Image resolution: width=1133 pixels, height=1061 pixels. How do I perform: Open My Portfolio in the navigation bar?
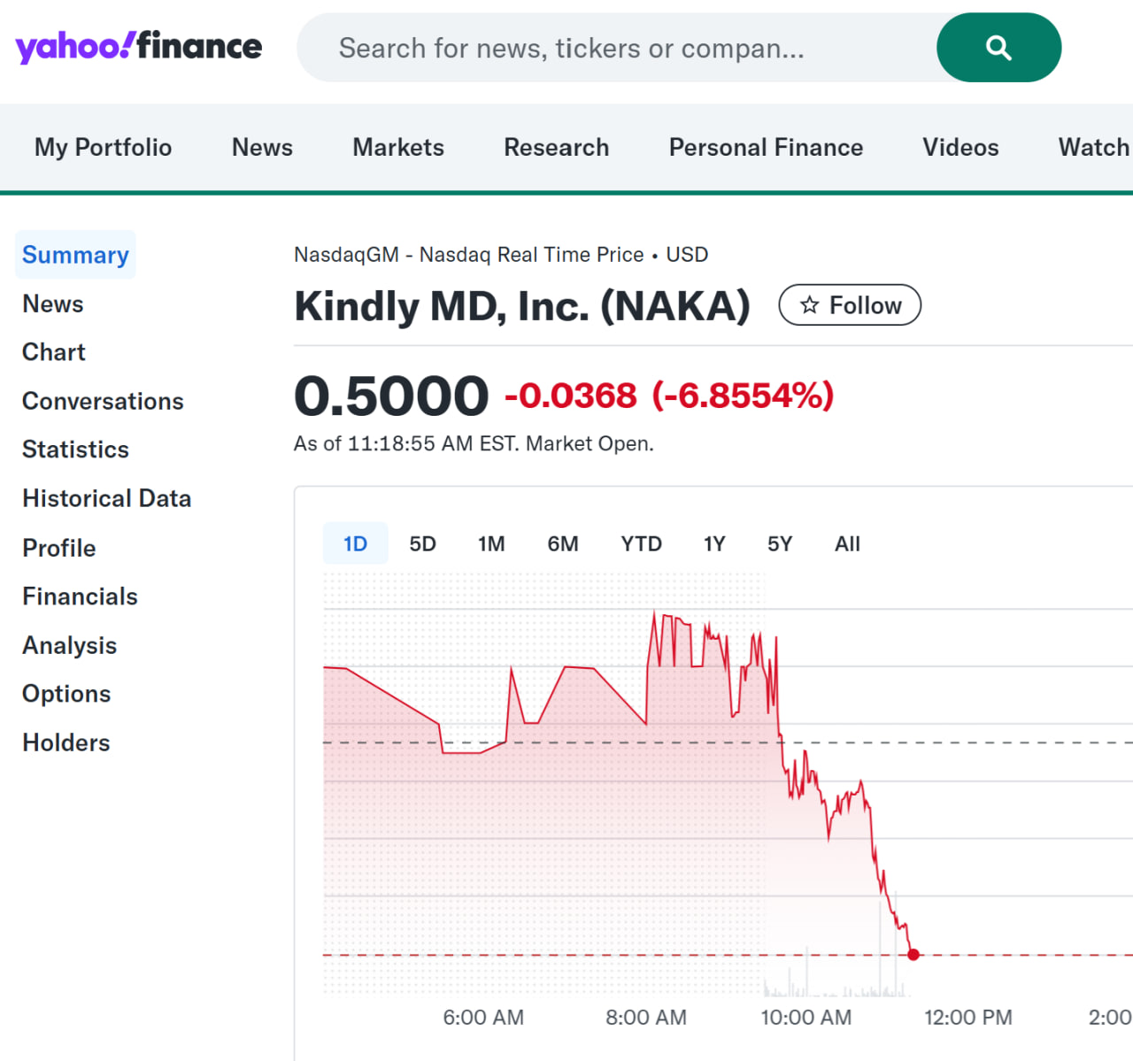[103, 147]
